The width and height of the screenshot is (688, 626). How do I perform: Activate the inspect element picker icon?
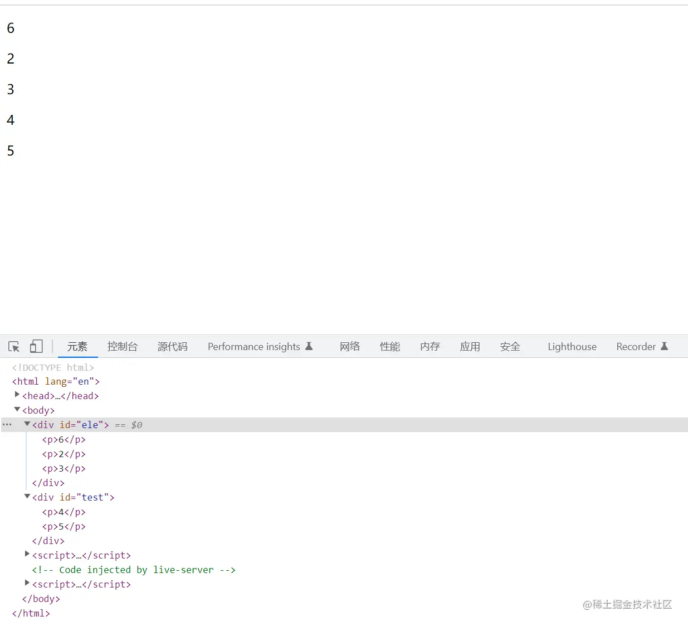(14, 347)
